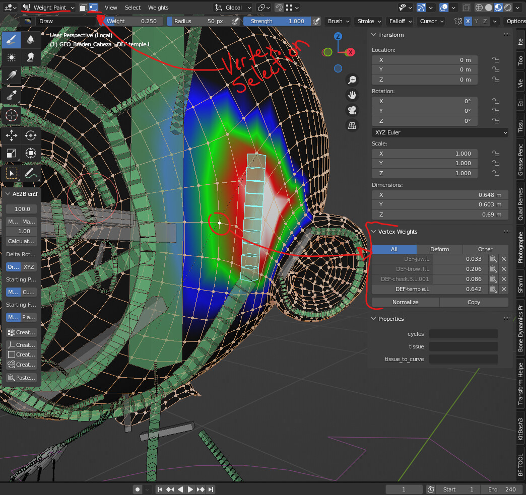Toggle vertex selection masking

[x=93, y=8]
